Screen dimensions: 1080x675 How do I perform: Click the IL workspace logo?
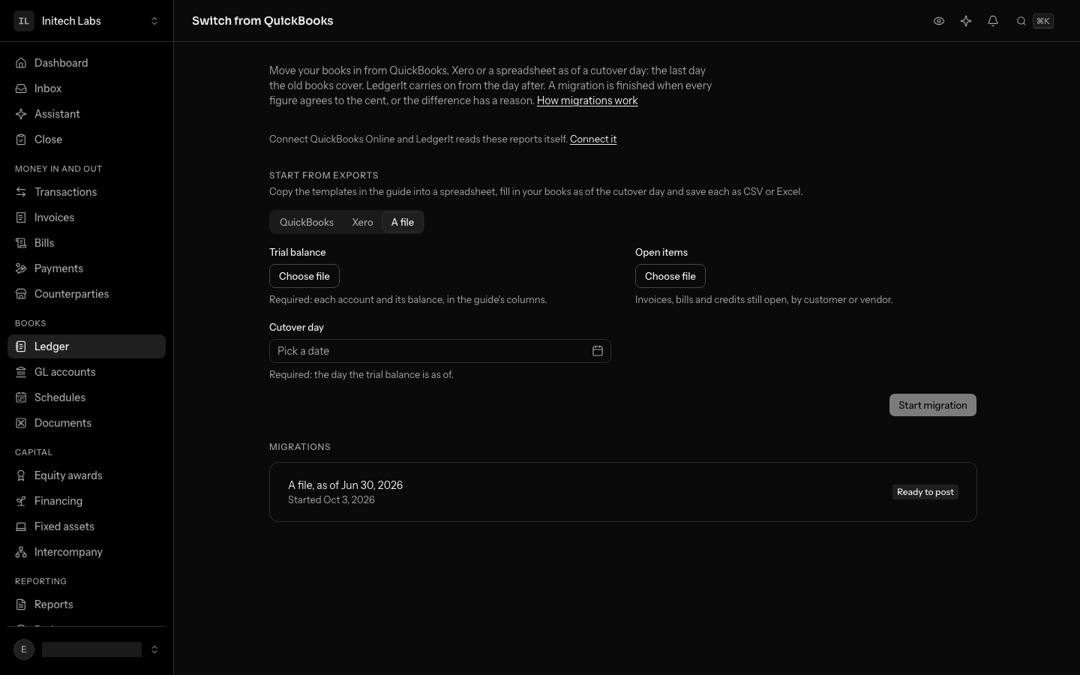click(24, 21)
